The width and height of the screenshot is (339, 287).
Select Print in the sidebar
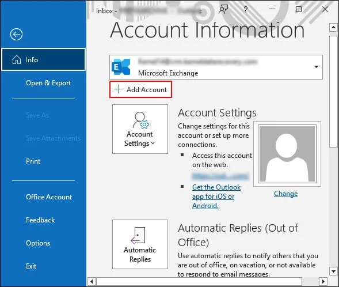[33, 161]
